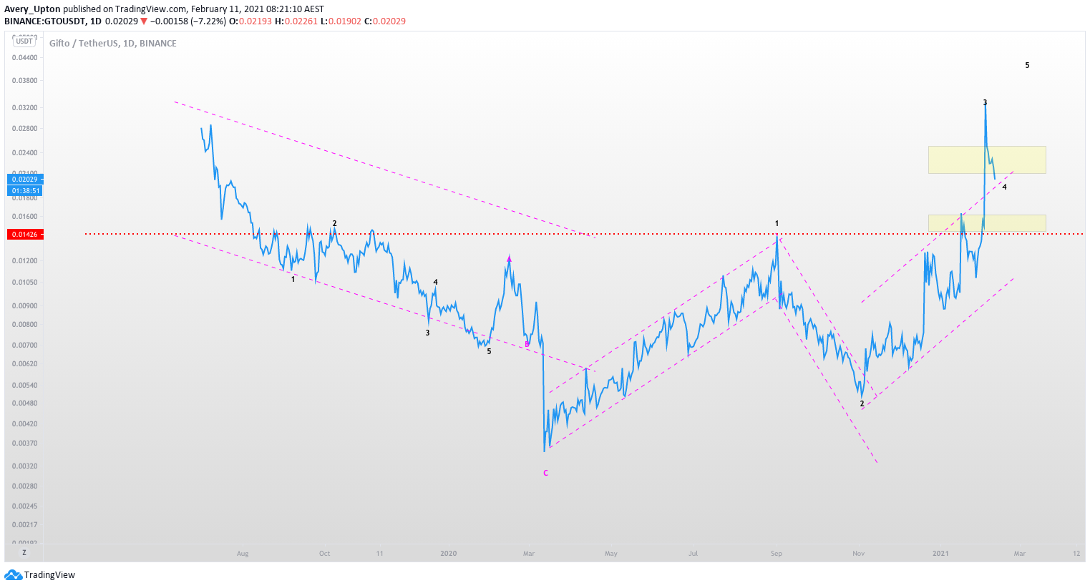
Task: Click the TradingView cloud logo
Action: tap(13, 575)
